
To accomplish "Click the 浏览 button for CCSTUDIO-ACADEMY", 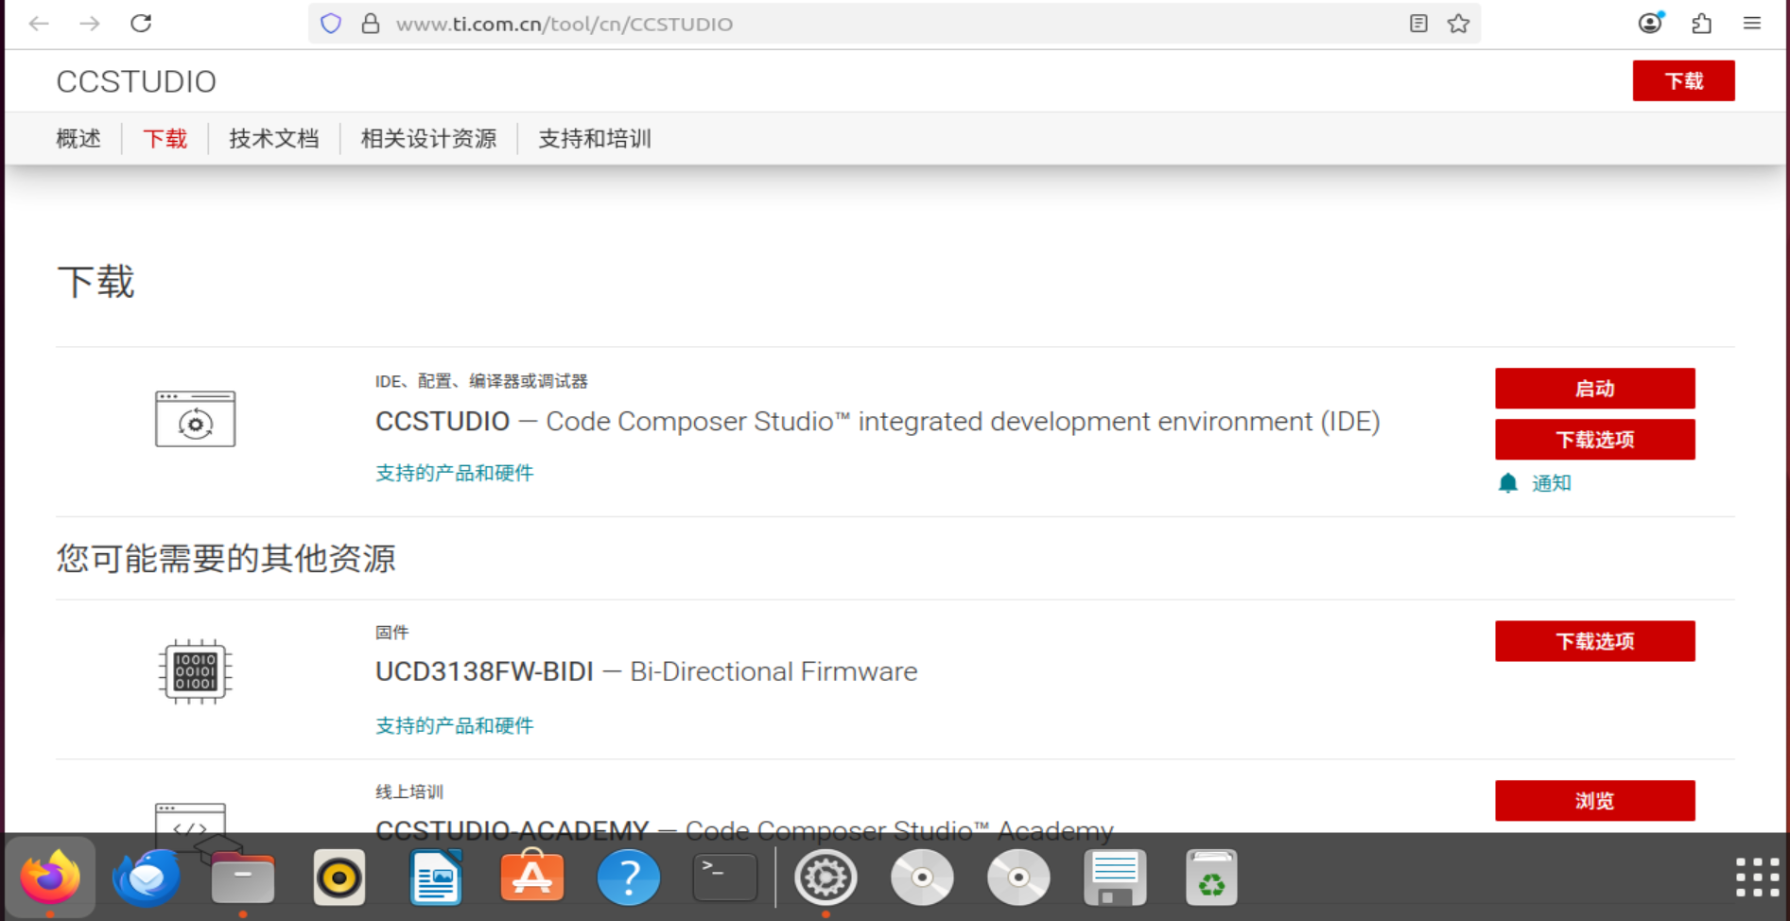I will point(1595,801).
